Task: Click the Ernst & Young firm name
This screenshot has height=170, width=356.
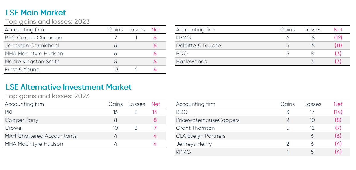Action: (x=22, y=70)
